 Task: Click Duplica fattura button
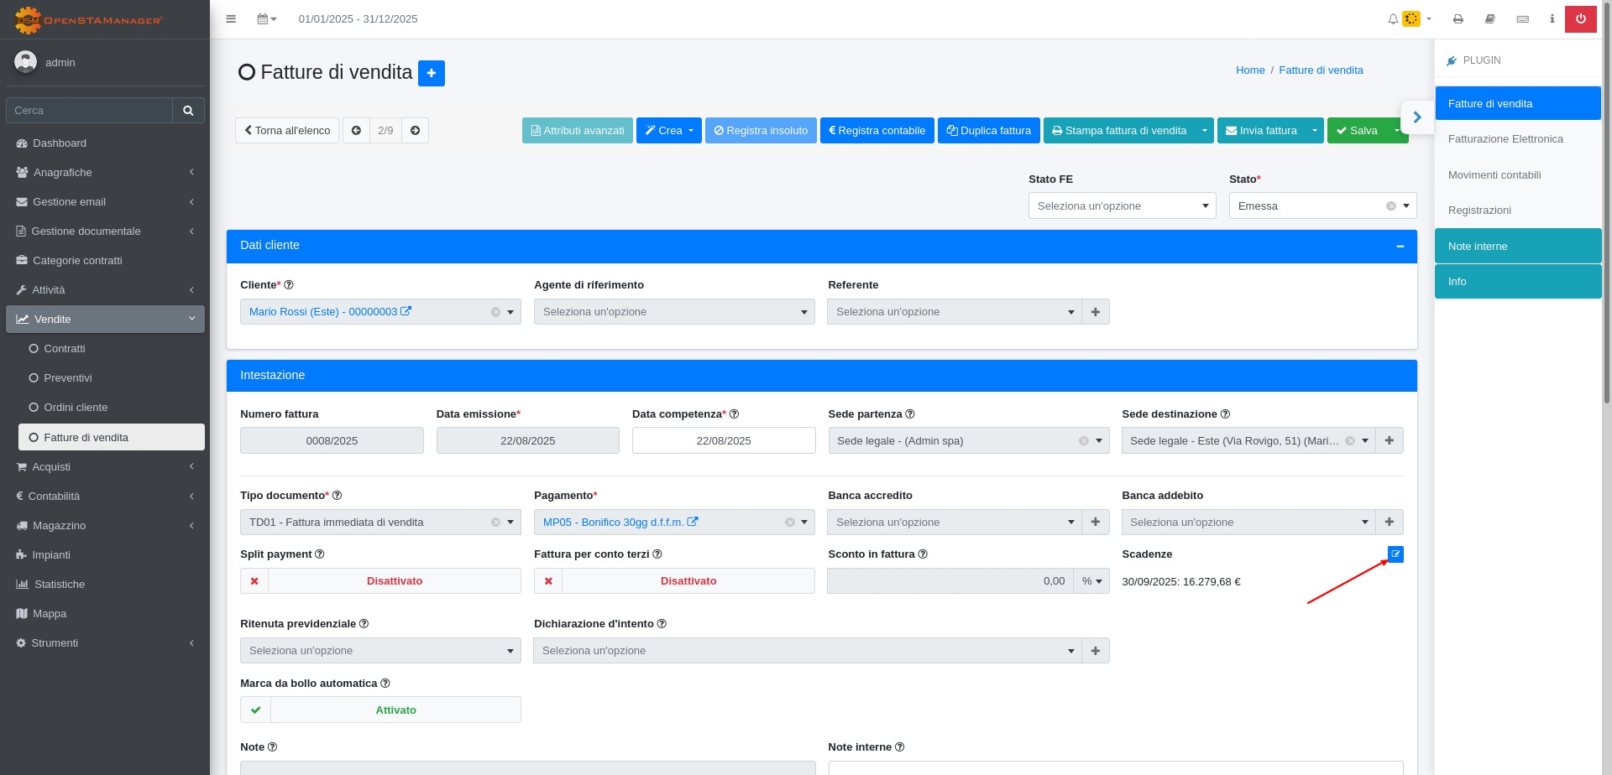pos(988,131)
